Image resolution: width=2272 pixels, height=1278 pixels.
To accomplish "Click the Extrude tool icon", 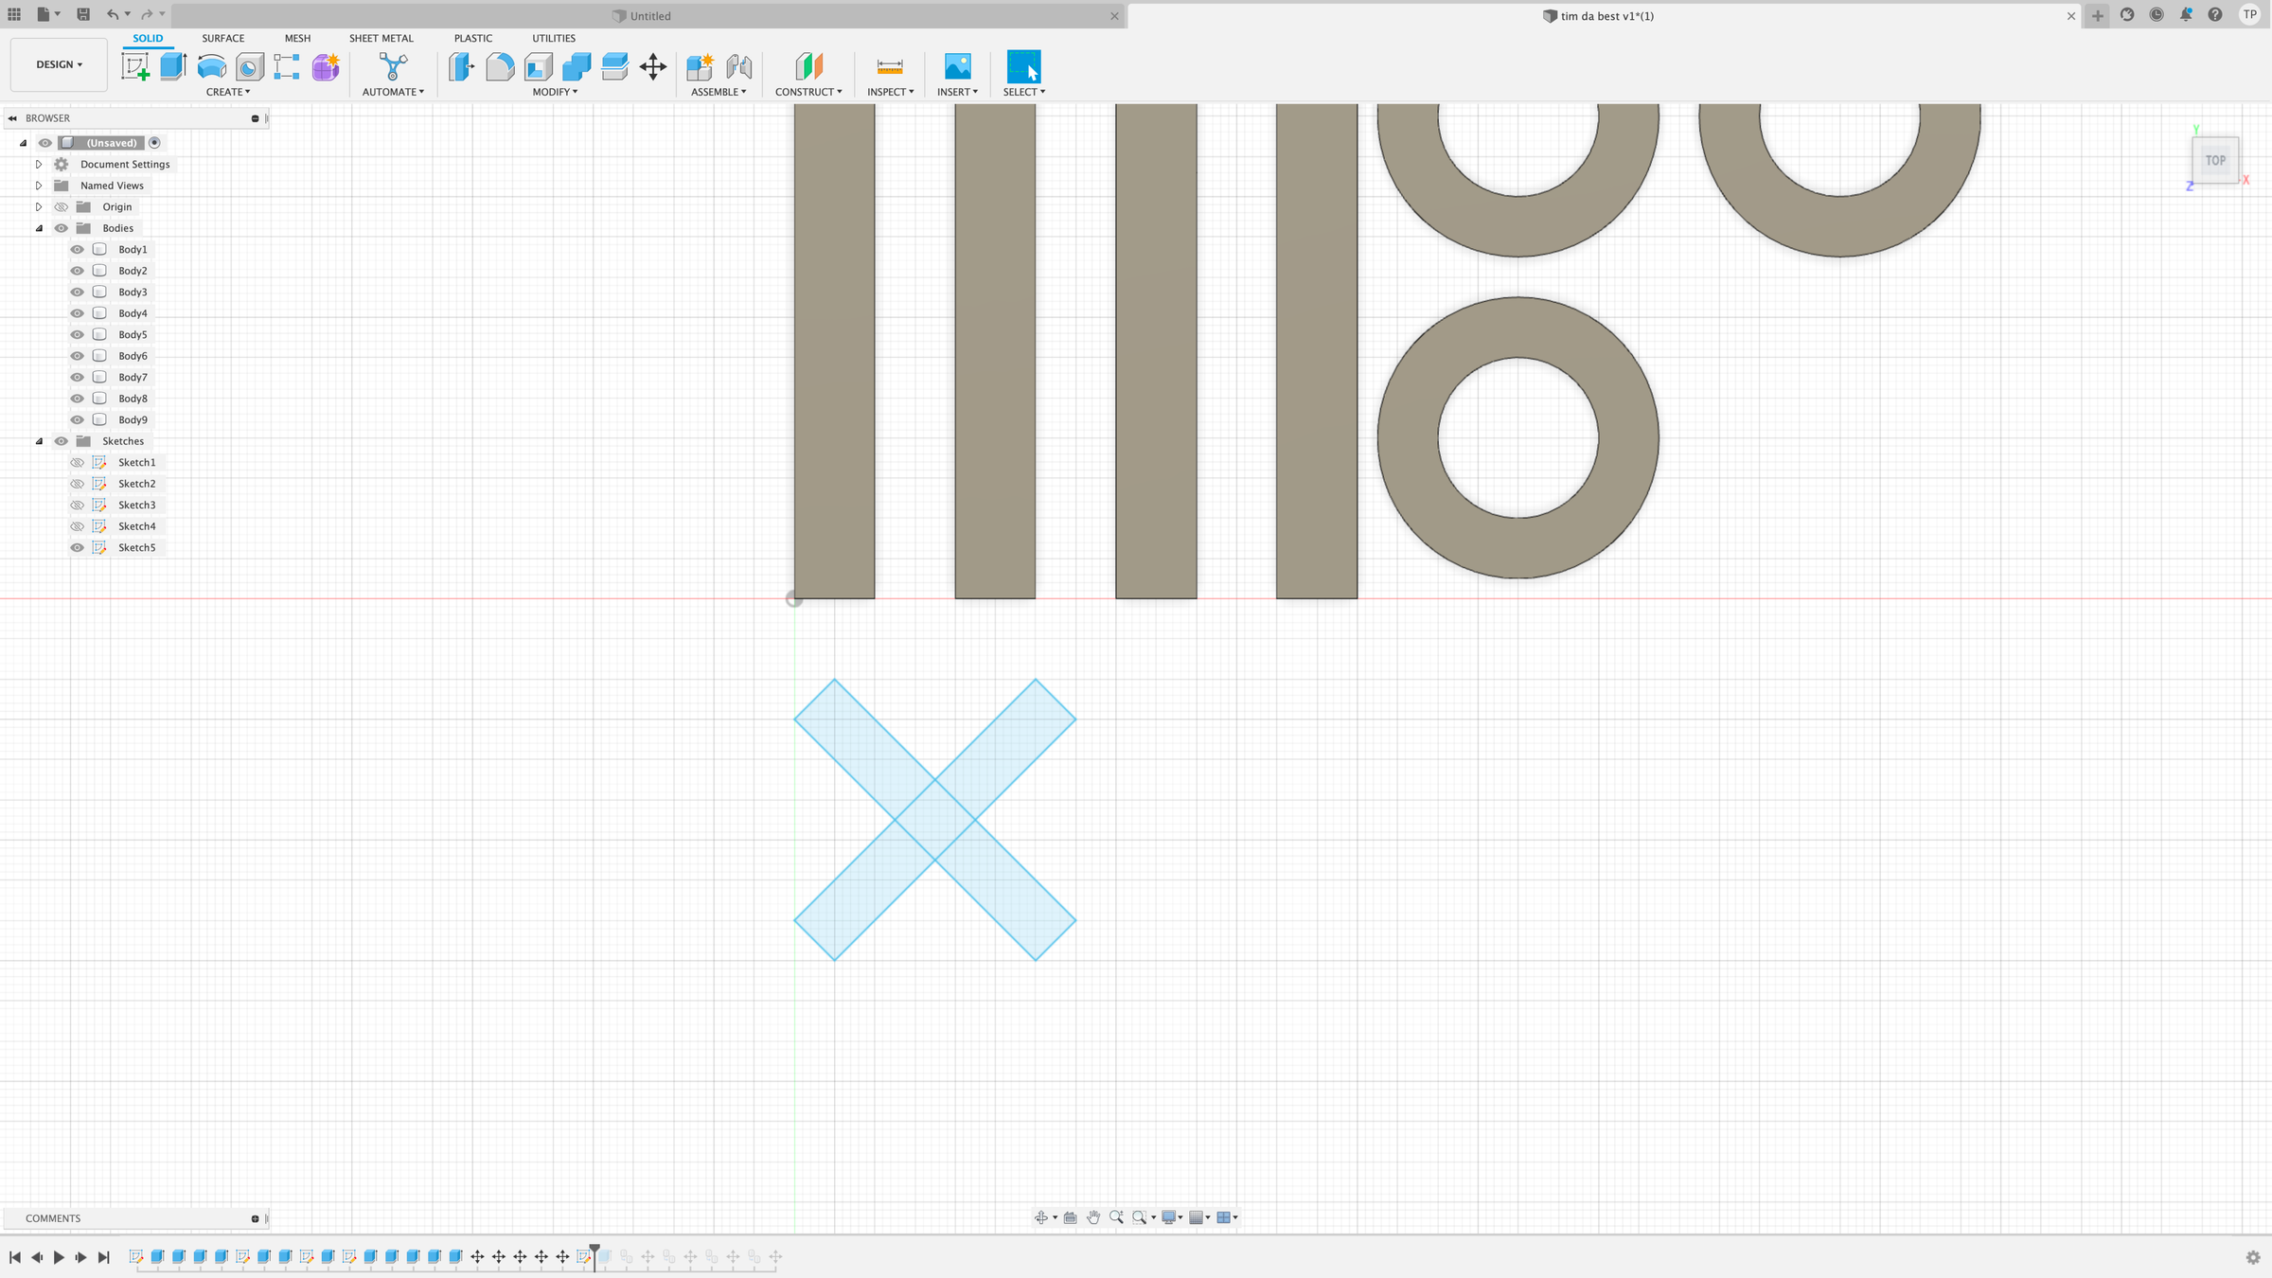I will click(x=173, y=66).
